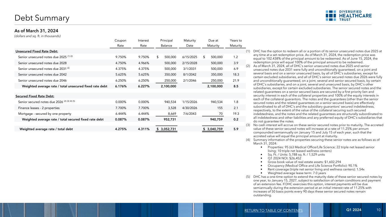Click the Unsecured Fixed Rate Debt heading
386x217 pixels.
[37, 51]
